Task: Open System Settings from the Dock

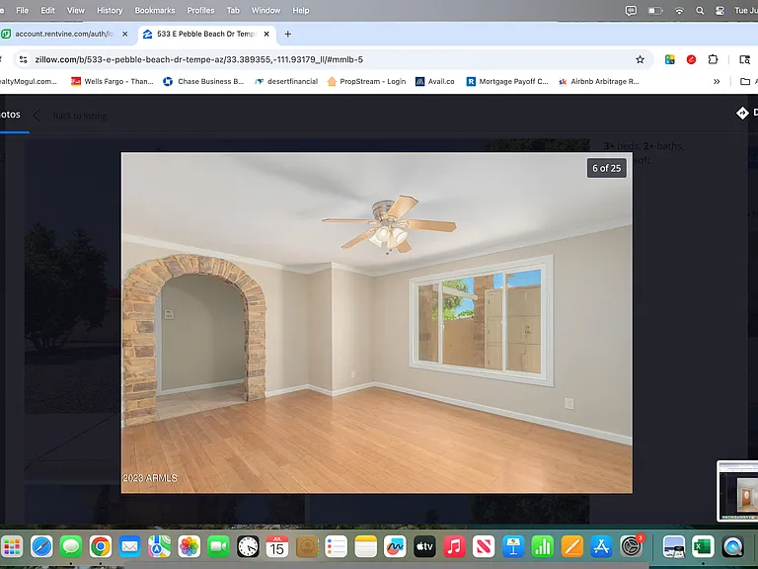Action: pyautogui.click(x=632, y=547)
